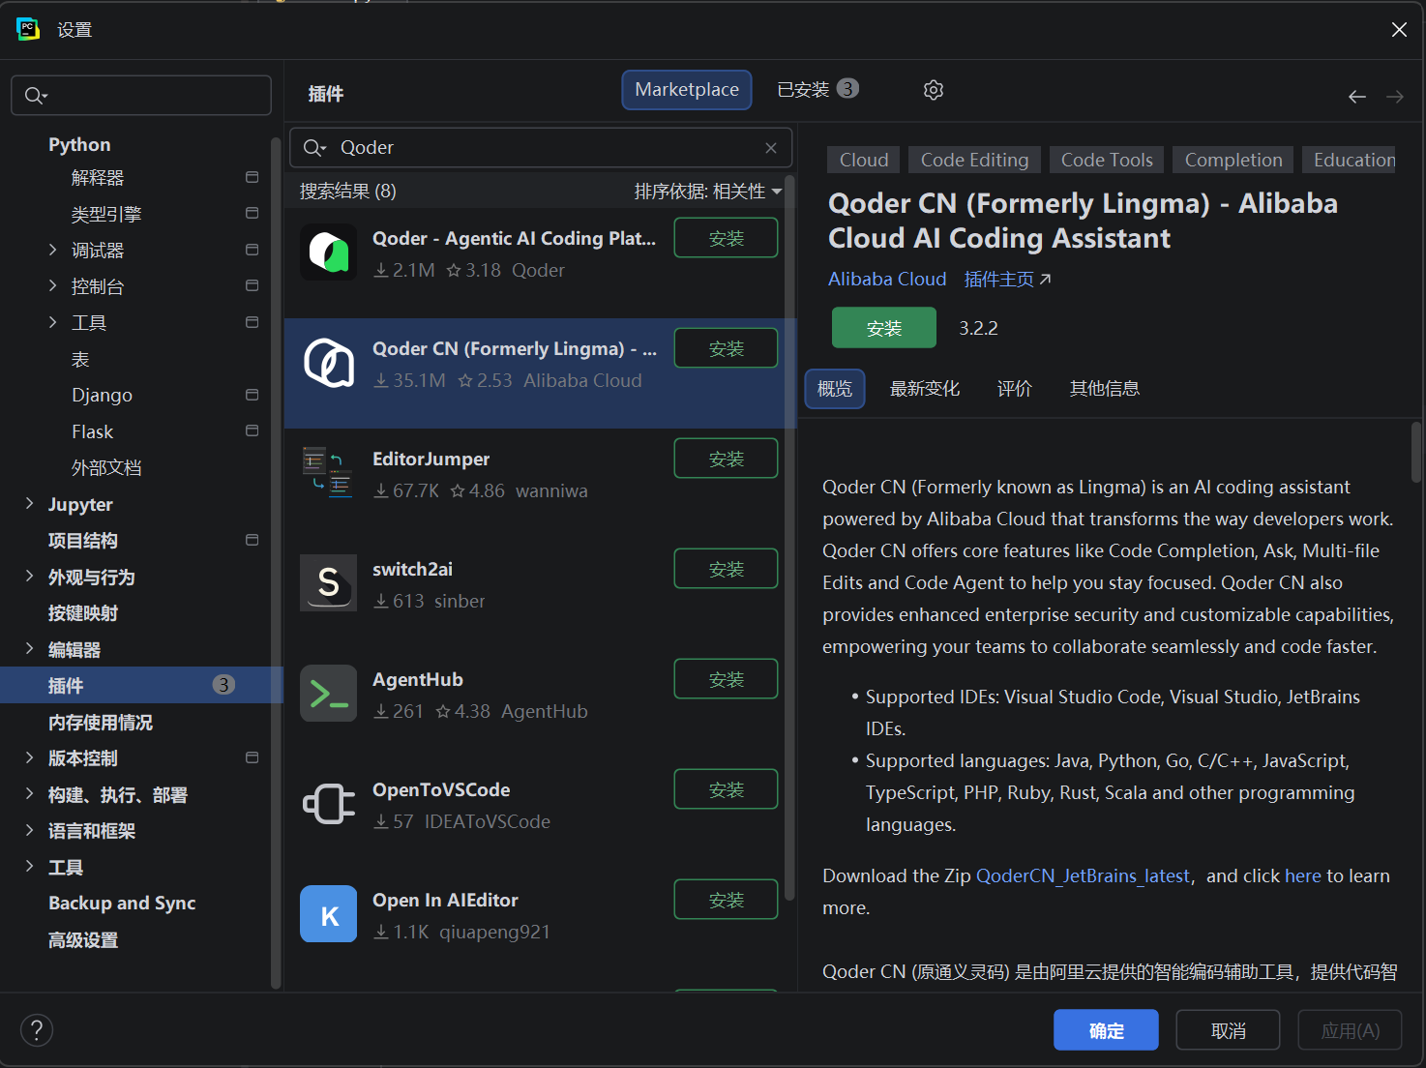Expand the 版本控制 settings section
Image resolution: width=1426 pixels, height=1068 pixels.
[x=30, y=757]
